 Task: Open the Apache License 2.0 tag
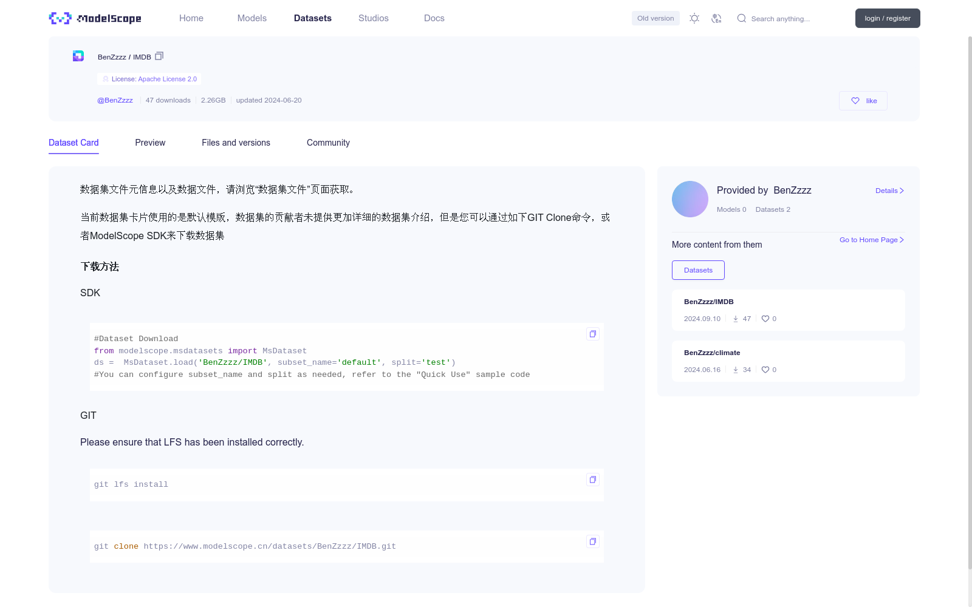click(149, 79)
